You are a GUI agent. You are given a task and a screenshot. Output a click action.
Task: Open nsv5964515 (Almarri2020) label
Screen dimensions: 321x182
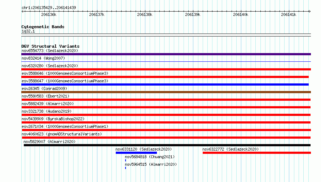[151, 164]
